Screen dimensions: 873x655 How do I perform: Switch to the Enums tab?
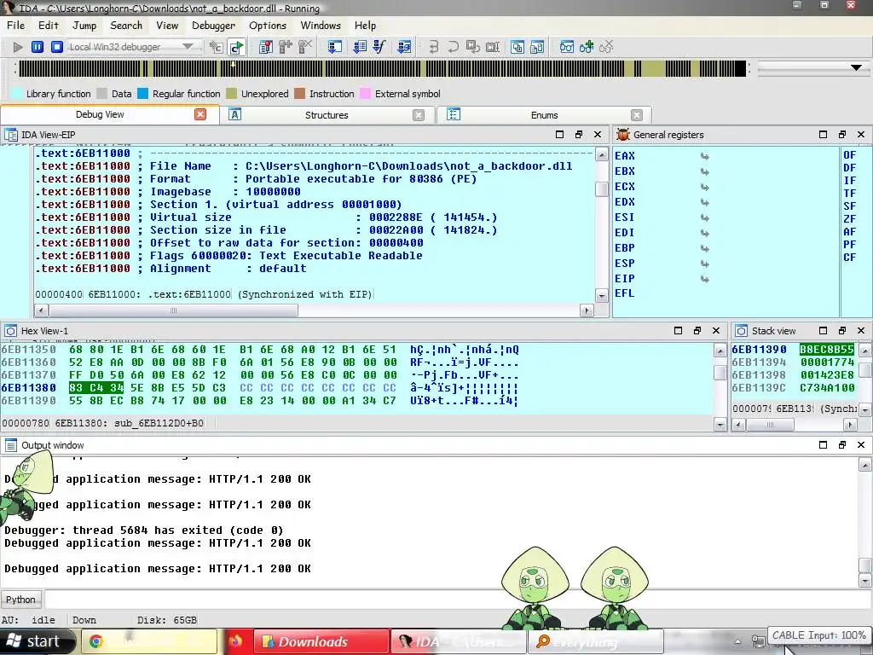pos(544,115)
